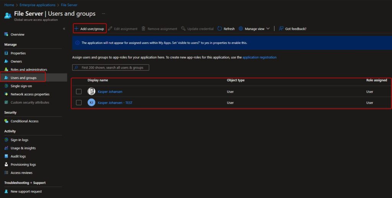Viewport: 392px width, 198px height.
Task: Click the Role assigned column header
Action: (377, 80)
